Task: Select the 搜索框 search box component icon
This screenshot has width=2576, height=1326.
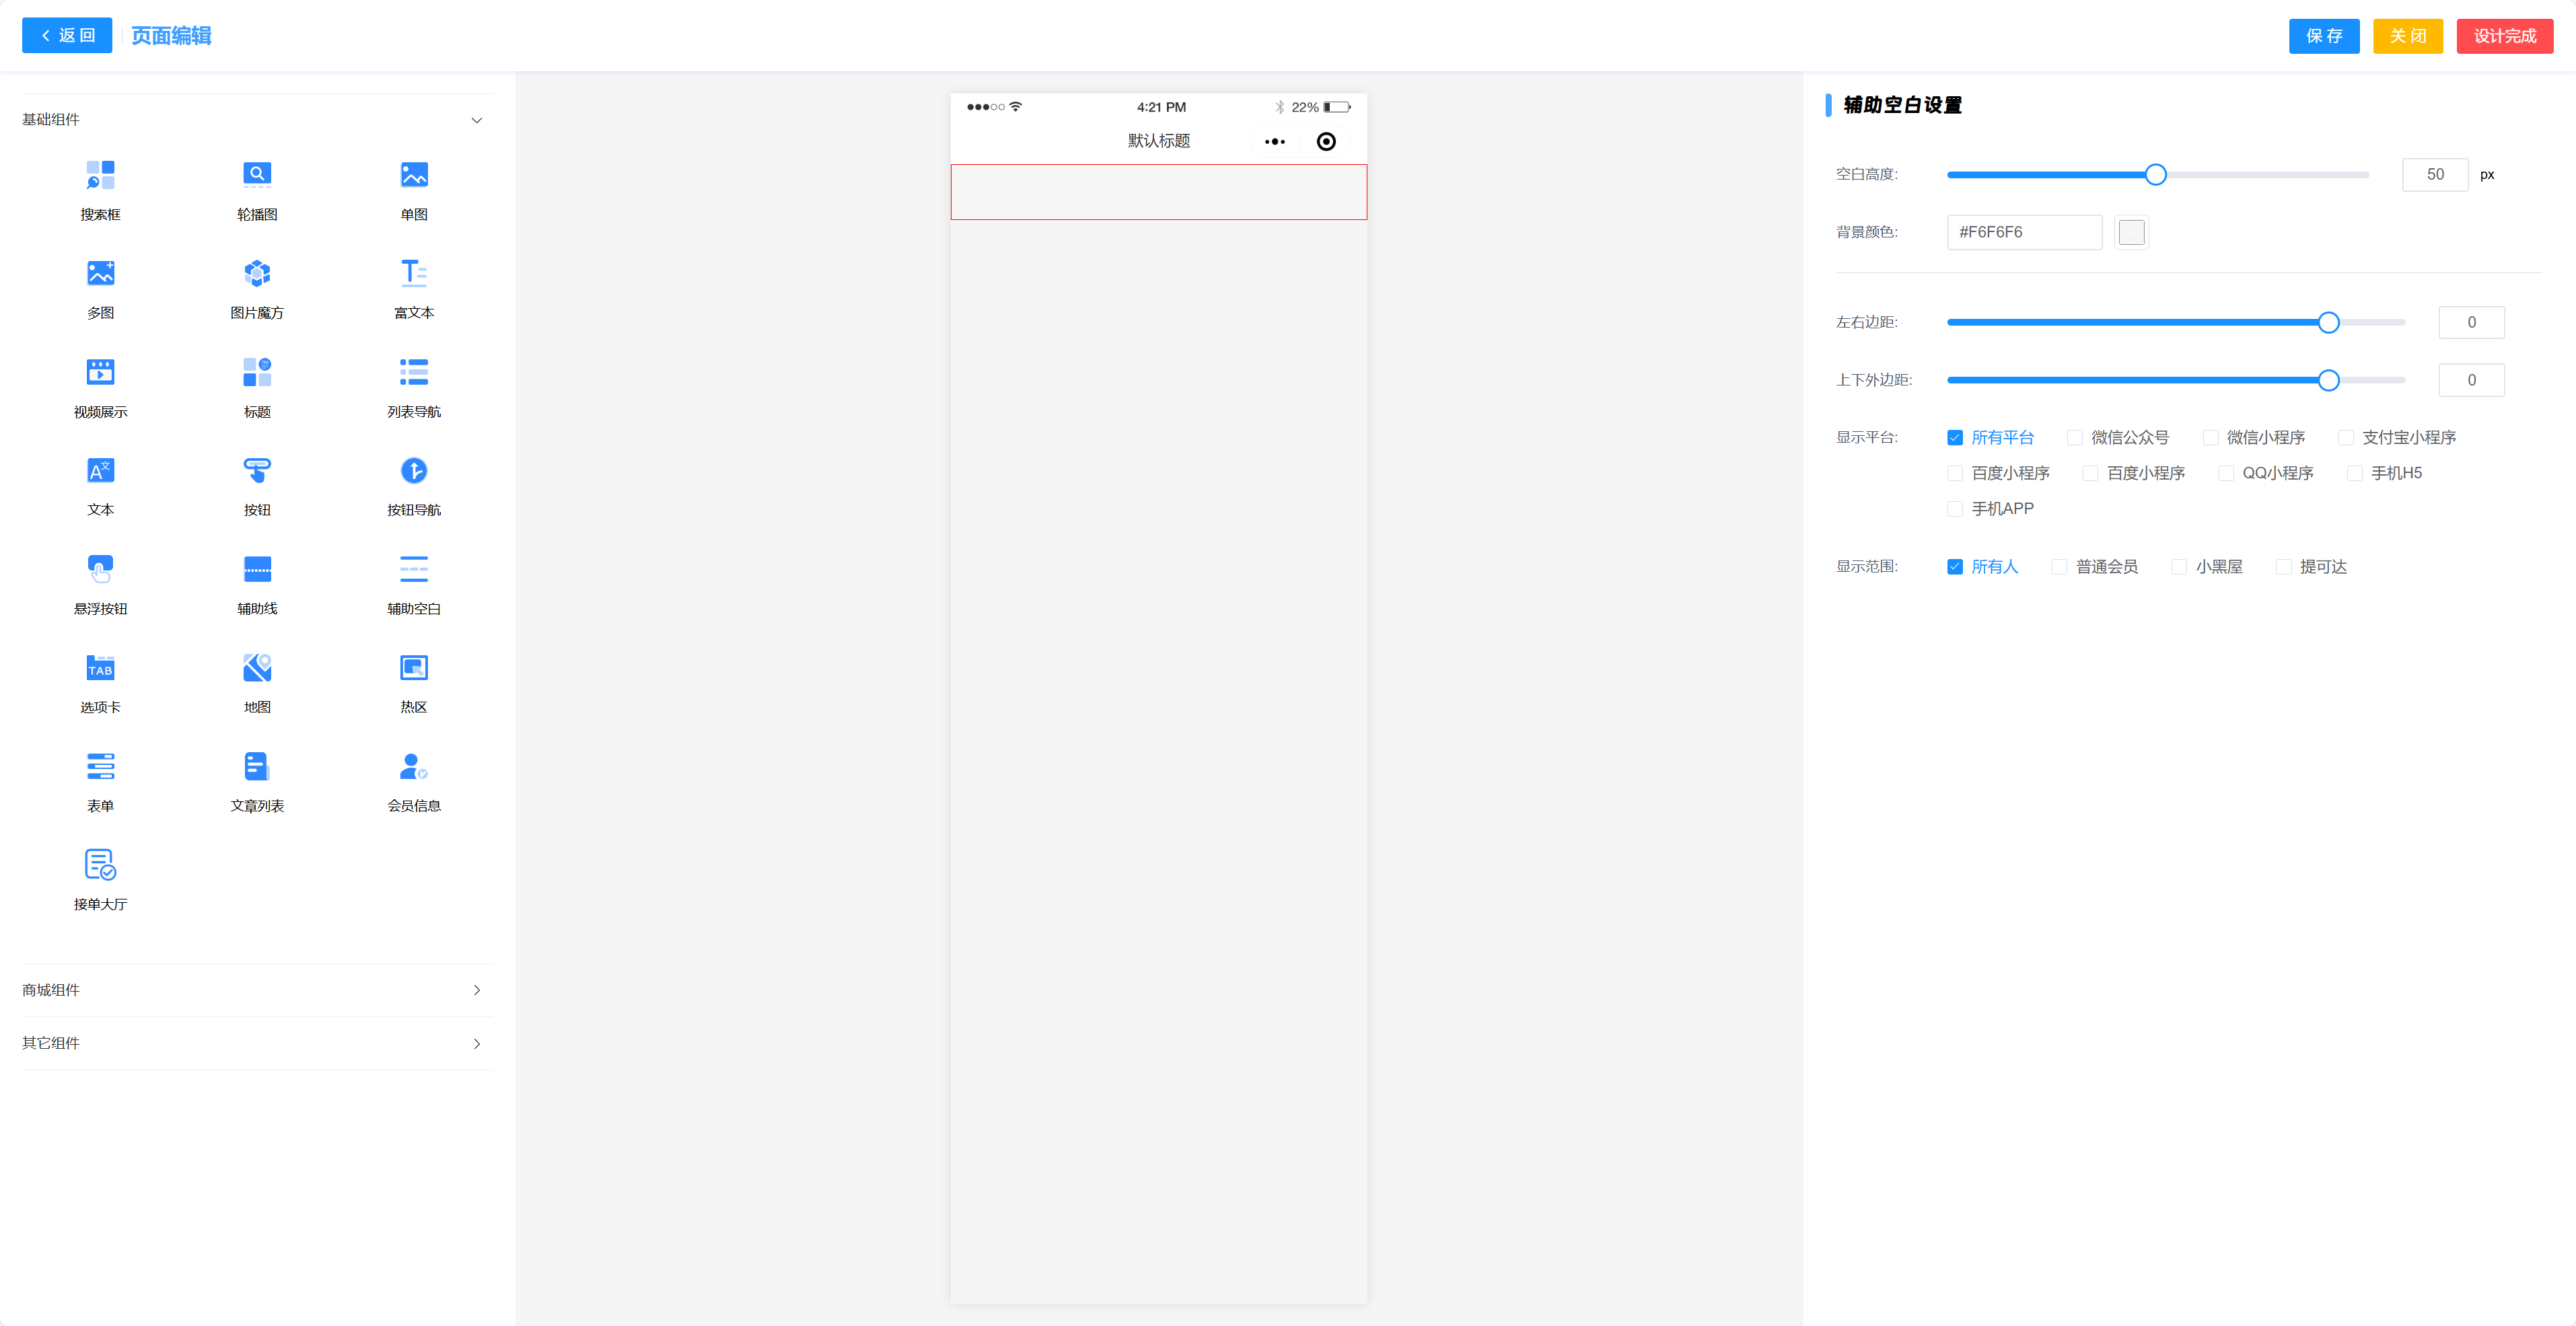Action: (100, 175)
